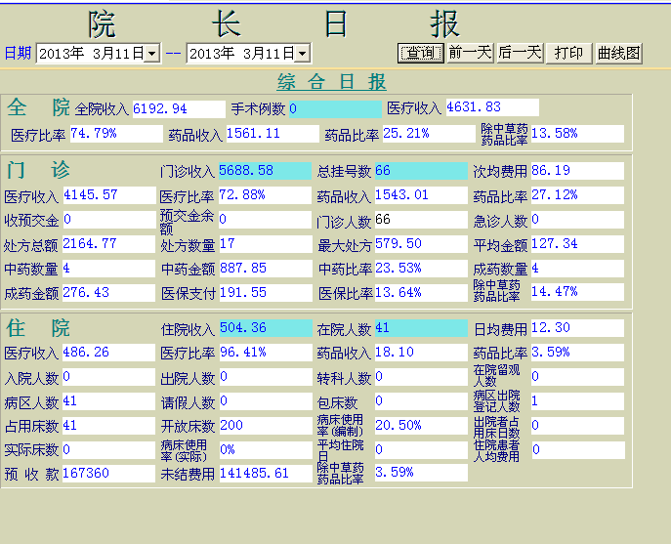
Task: Click 门诊人数 field showing 66
Action: click(x=421, y=220)
